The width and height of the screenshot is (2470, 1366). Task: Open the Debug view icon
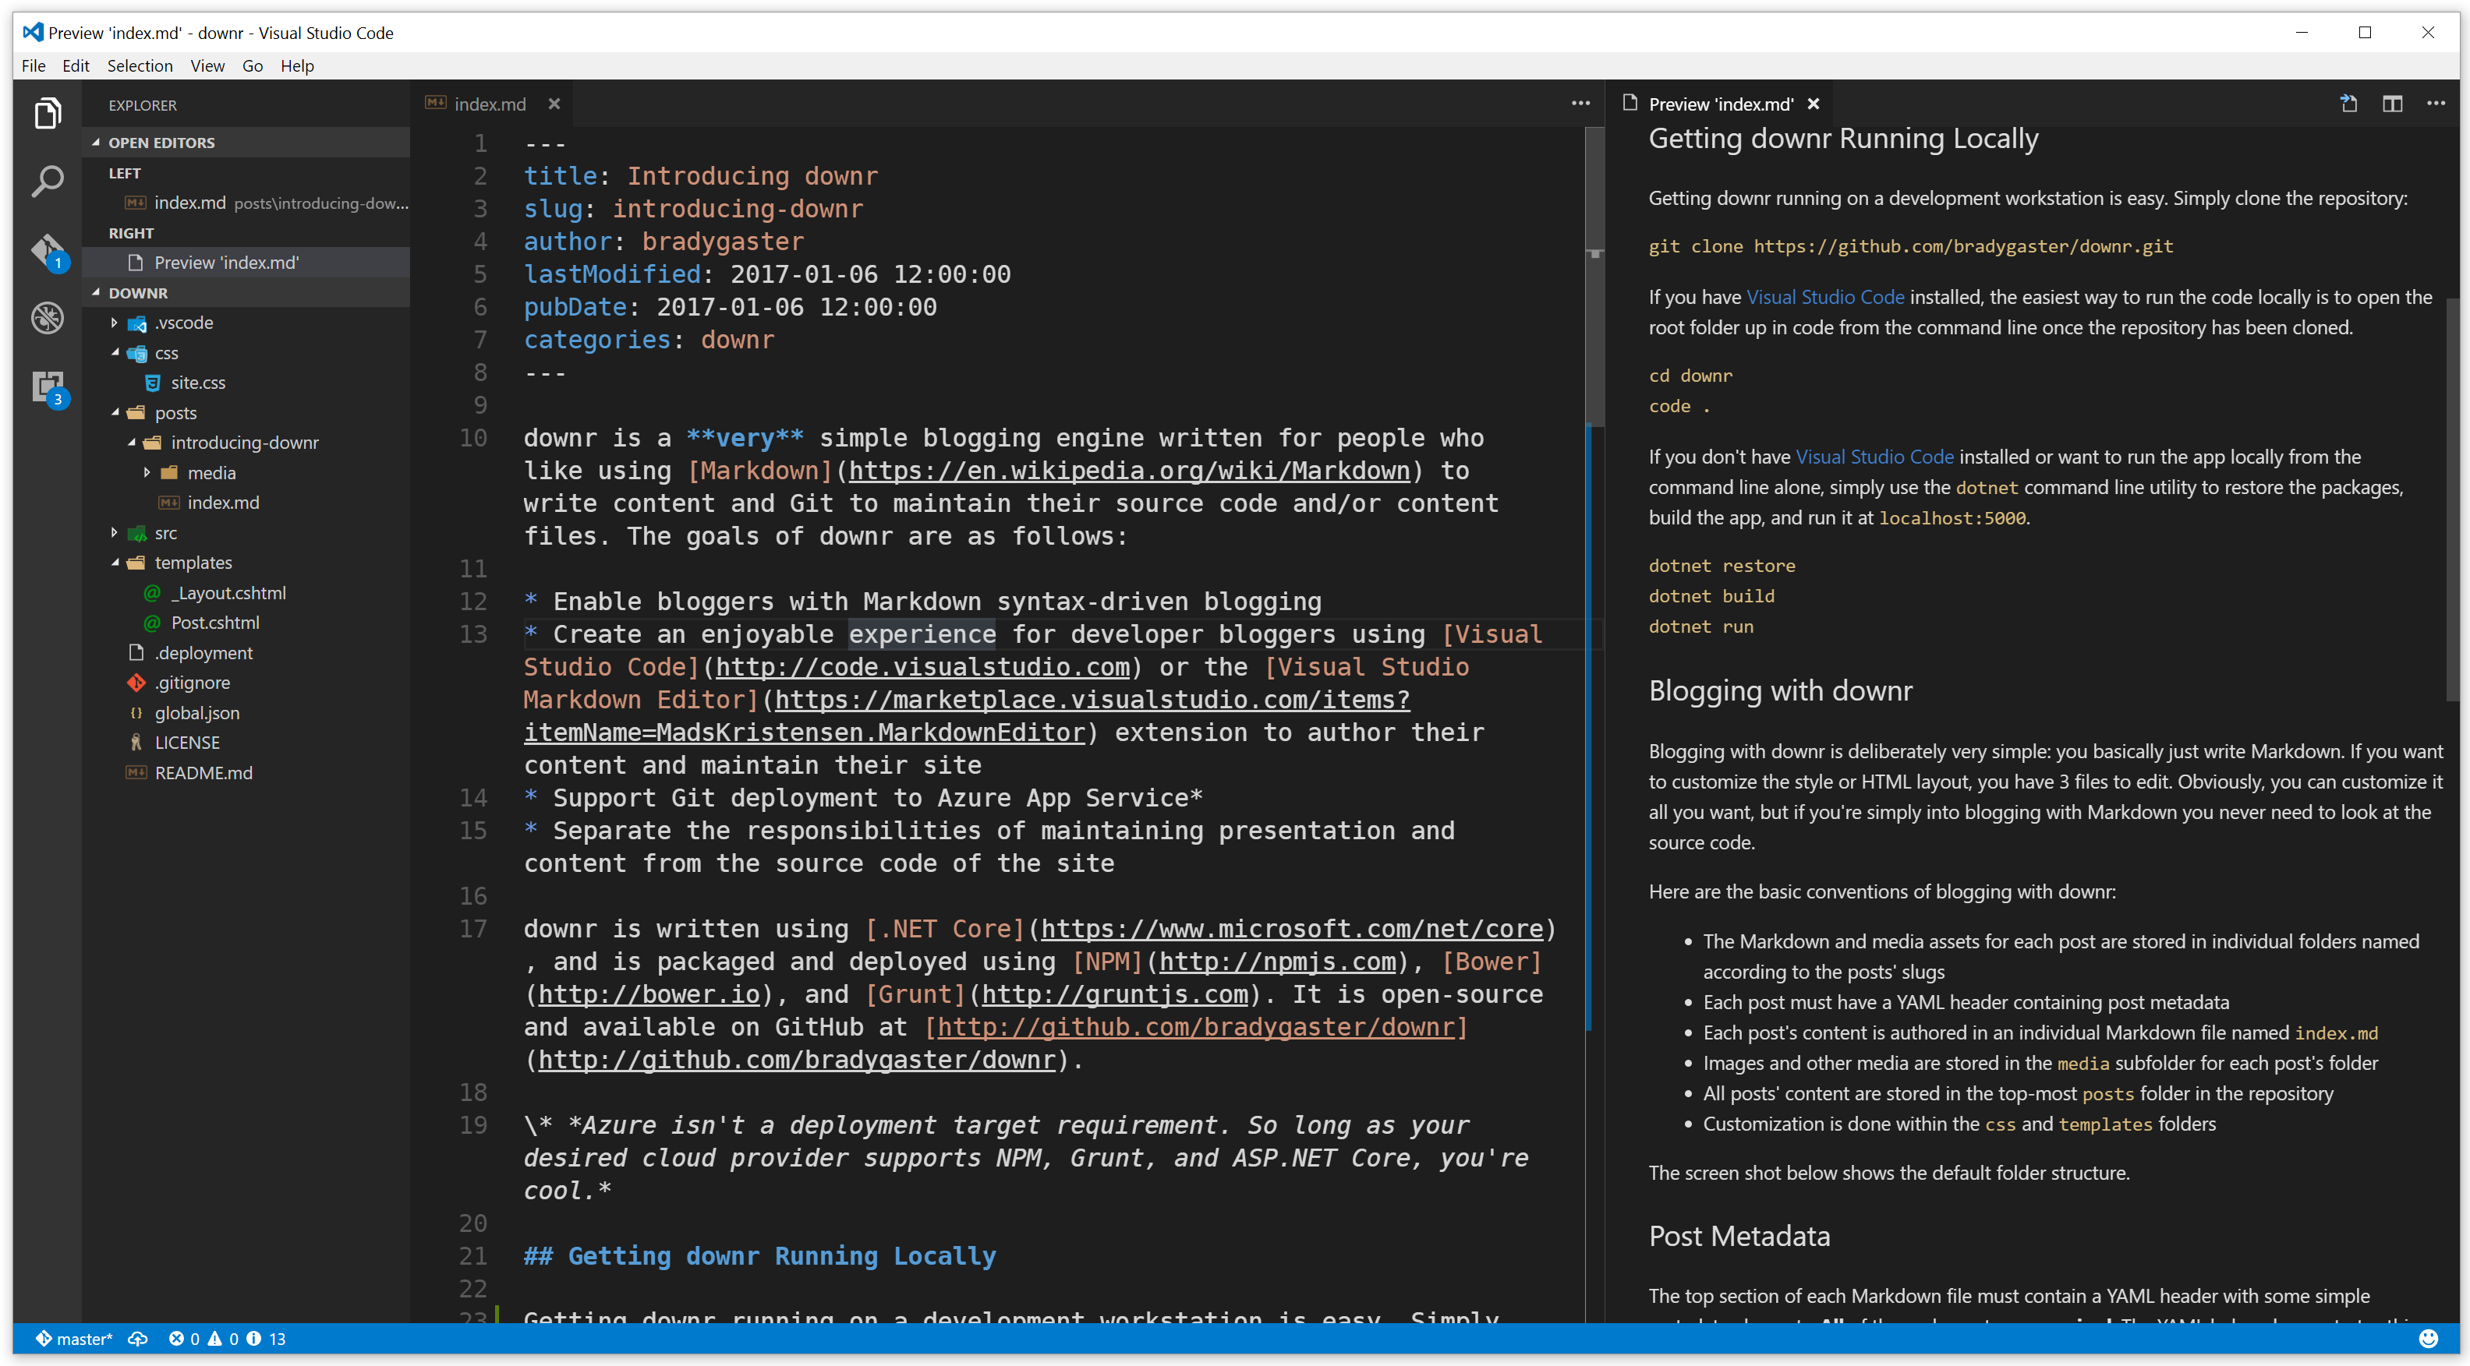pyautogui.click(x=47, y=318)
